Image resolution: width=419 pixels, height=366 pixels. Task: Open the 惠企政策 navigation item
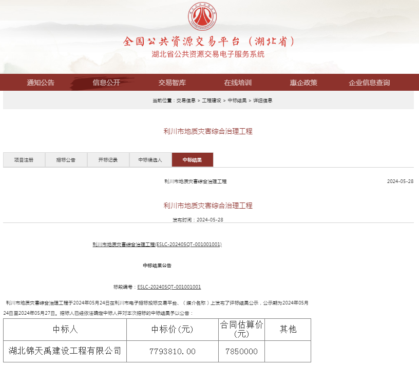(303, 83)
